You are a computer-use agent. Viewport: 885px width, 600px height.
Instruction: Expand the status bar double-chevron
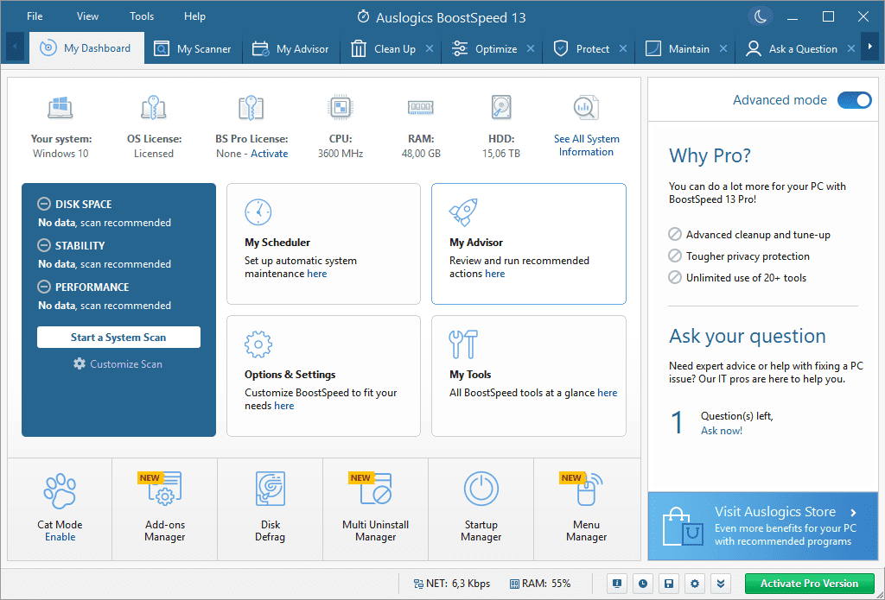point(721,584)
